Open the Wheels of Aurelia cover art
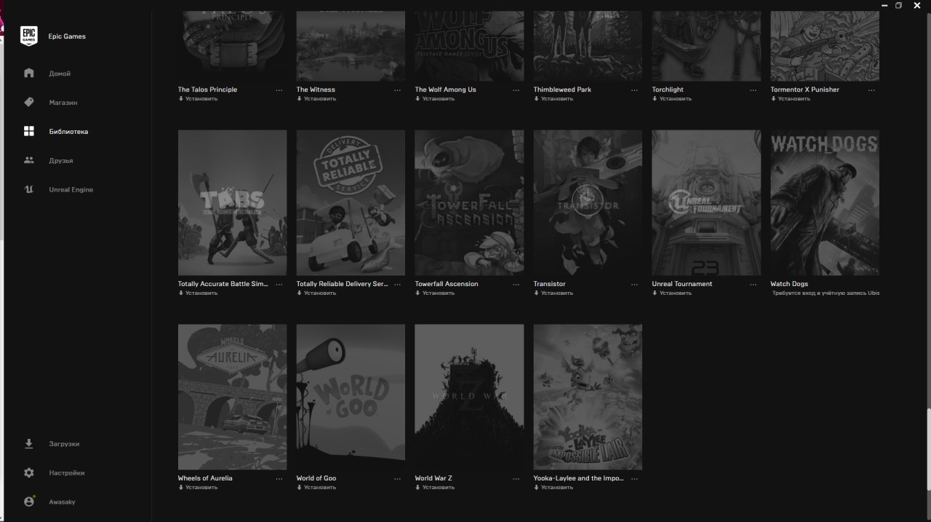This screenshot has width=931, height=522. point(233,398)
